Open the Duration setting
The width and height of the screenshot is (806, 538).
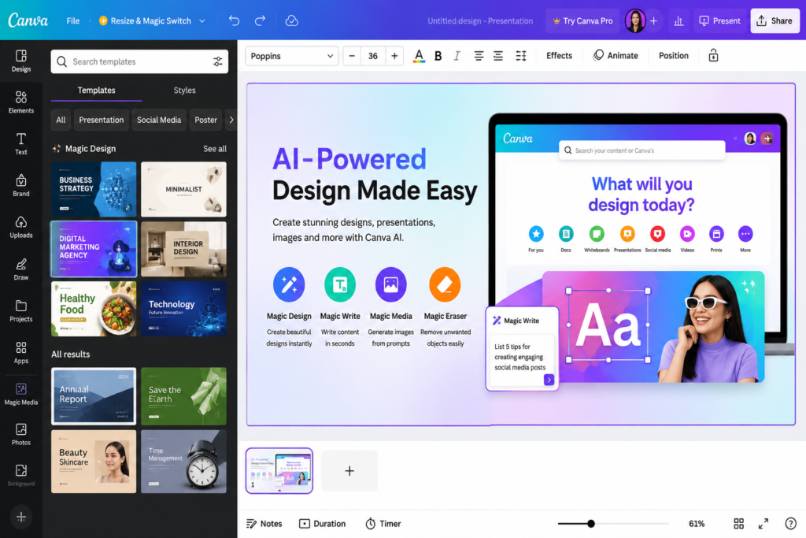click(x=322, y=524)
